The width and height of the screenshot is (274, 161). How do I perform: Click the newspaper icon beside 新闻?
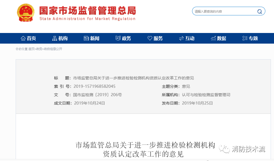86,38
